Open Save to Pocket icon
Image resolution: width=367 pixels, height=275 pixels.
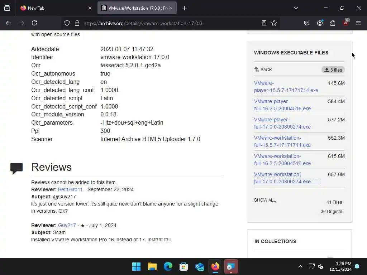point(307,23)
